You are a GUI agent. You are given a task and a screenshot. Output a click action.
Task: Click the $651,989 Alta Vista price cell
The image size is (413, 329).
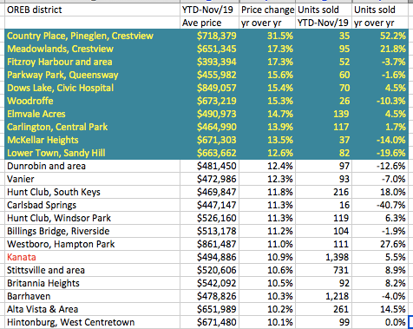209,309
